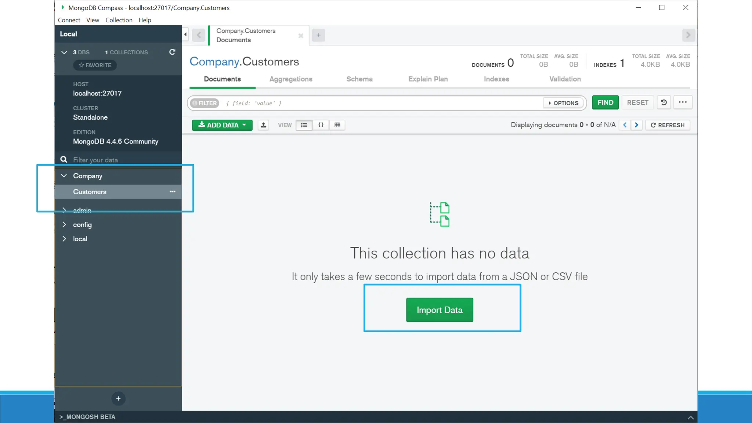Screen dimensions: 752x423
Task: Click the Customers collection ellipsis menu
Action: [172, 192]
